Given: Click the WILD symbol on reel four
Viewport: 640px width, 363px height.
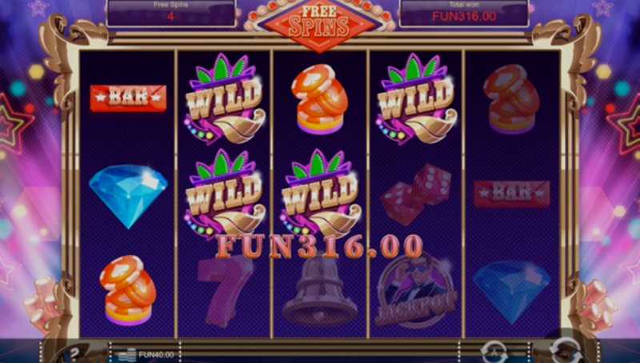Looking at the screenshot, I should click(415, 98).
